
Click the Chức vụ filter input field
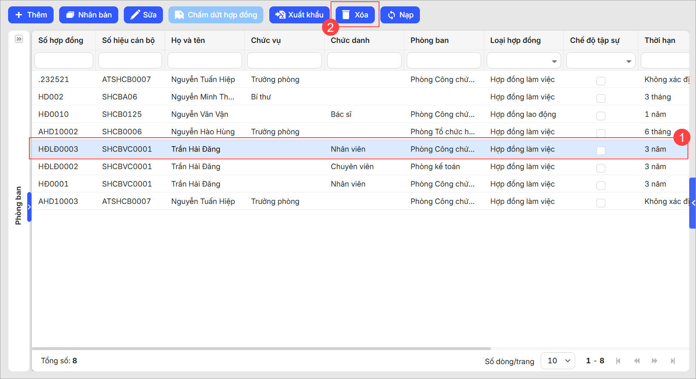pos(284,60)
